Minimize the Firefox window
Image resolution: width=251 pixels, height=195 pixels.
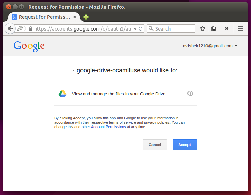[x=15, y=7]
